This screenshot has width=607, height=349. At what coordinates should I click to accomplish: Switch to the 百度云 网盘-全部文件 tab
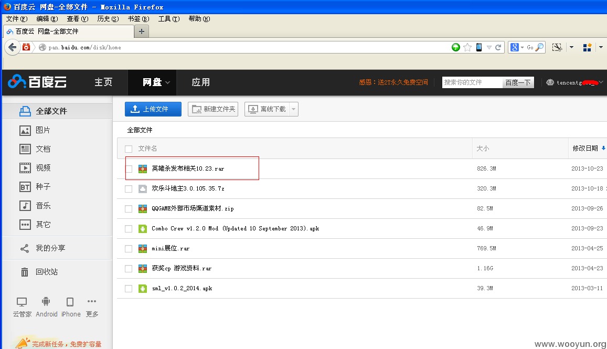69,31
